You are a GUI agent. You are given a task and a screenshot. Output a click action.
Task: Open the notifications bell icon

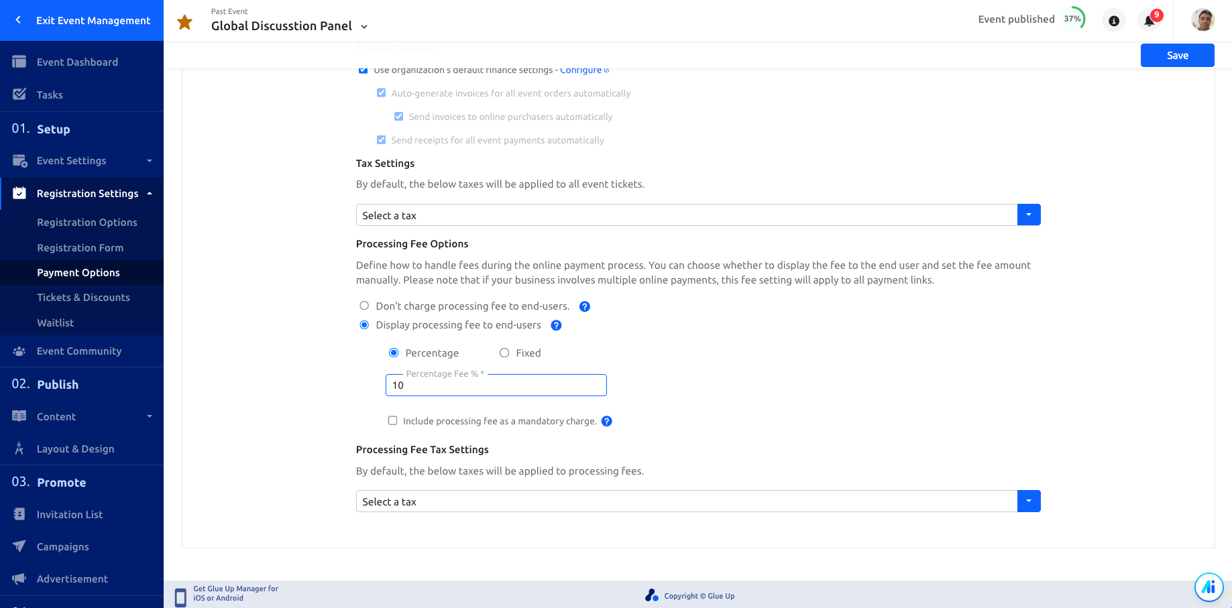(x=1150, y=20)
